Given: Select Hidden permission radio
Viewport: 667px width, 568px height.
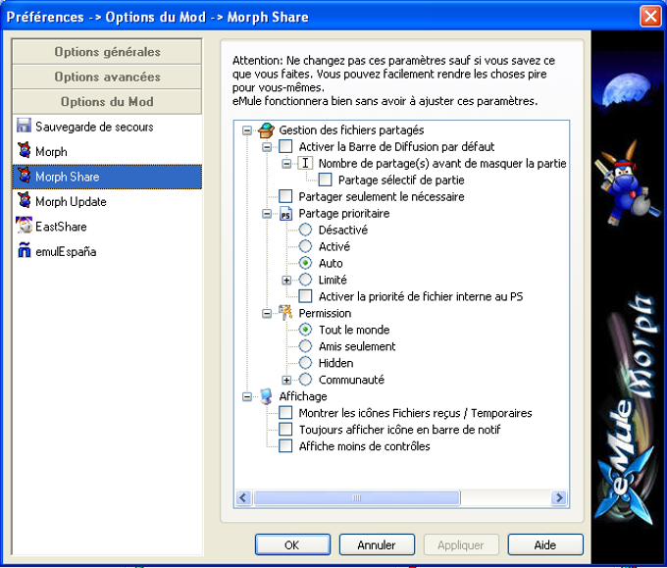Looking at the screenshot, I should tap(305, 363).
